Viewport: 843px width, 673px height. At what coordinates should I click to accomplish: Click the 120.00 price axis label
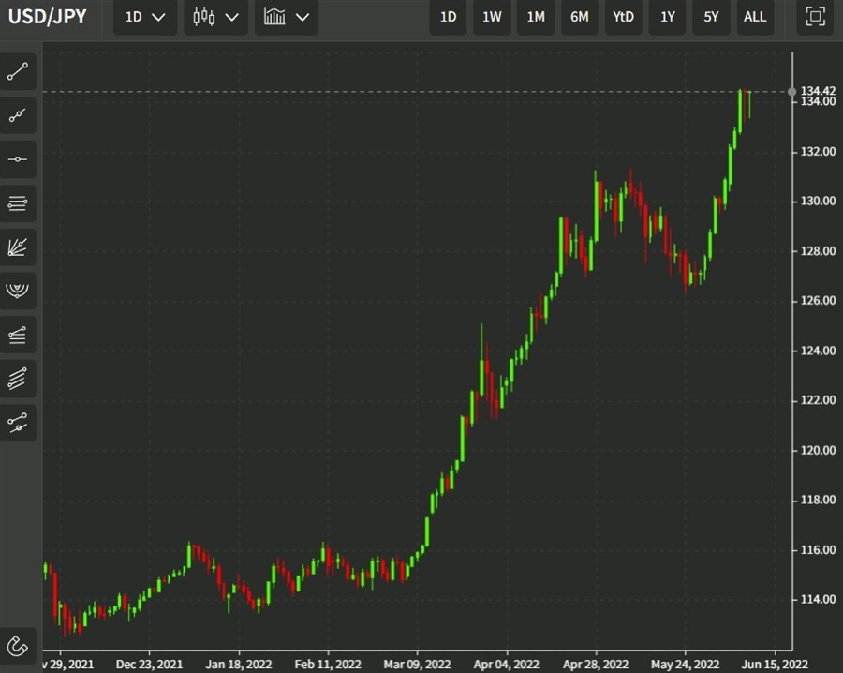819,450
